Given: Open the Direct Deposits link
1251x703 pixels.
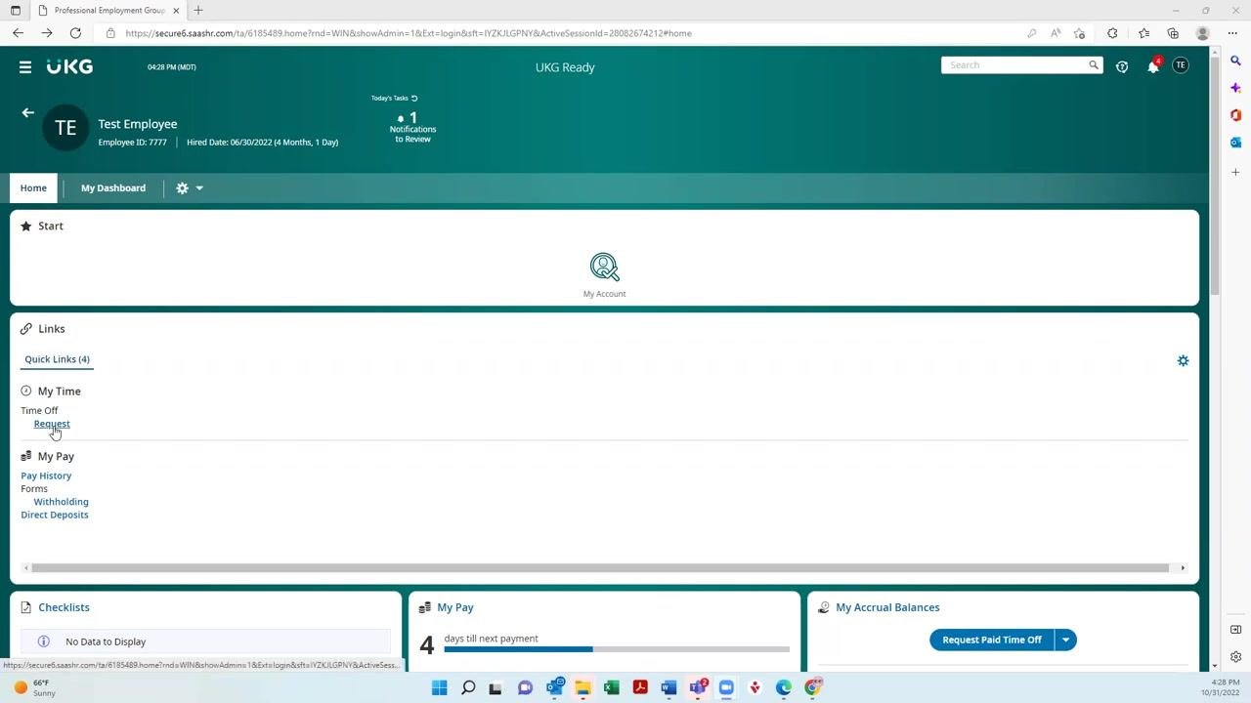Looking at the screenshot, I should (x=55, y=515).
